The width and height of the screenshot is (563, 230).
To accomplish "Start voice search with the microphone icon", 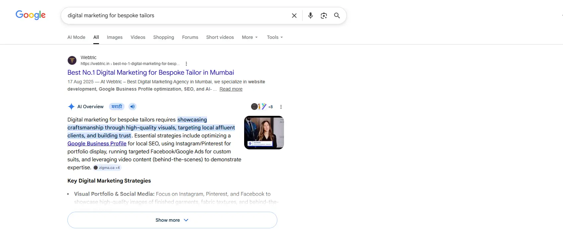I will coord(311,16).
